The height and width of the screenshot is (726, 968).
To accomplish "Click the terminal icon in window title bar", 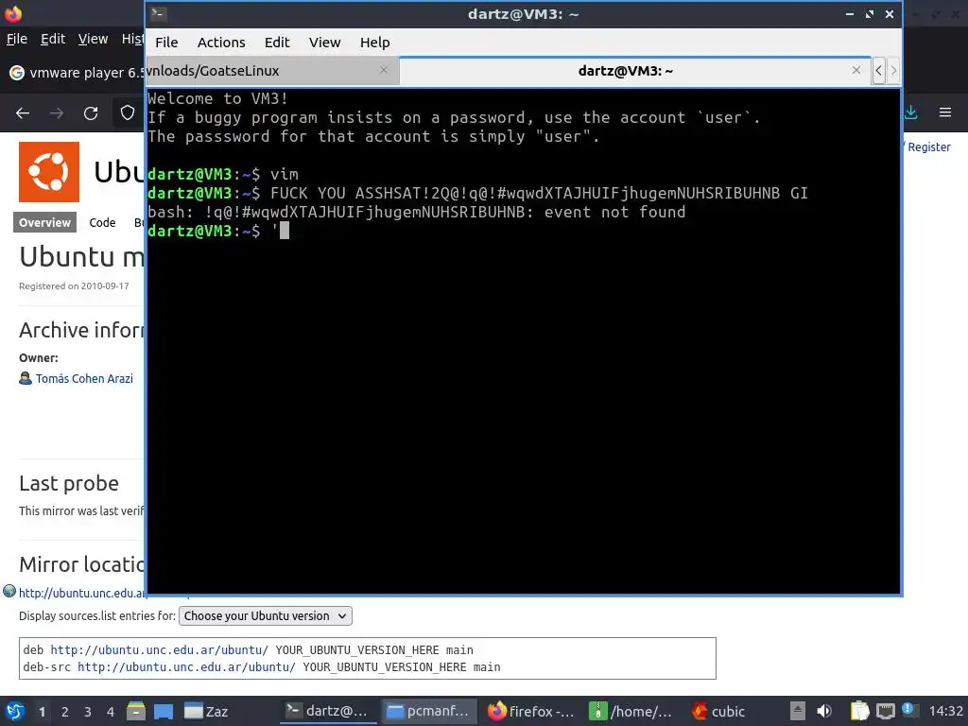I will 158,14.
